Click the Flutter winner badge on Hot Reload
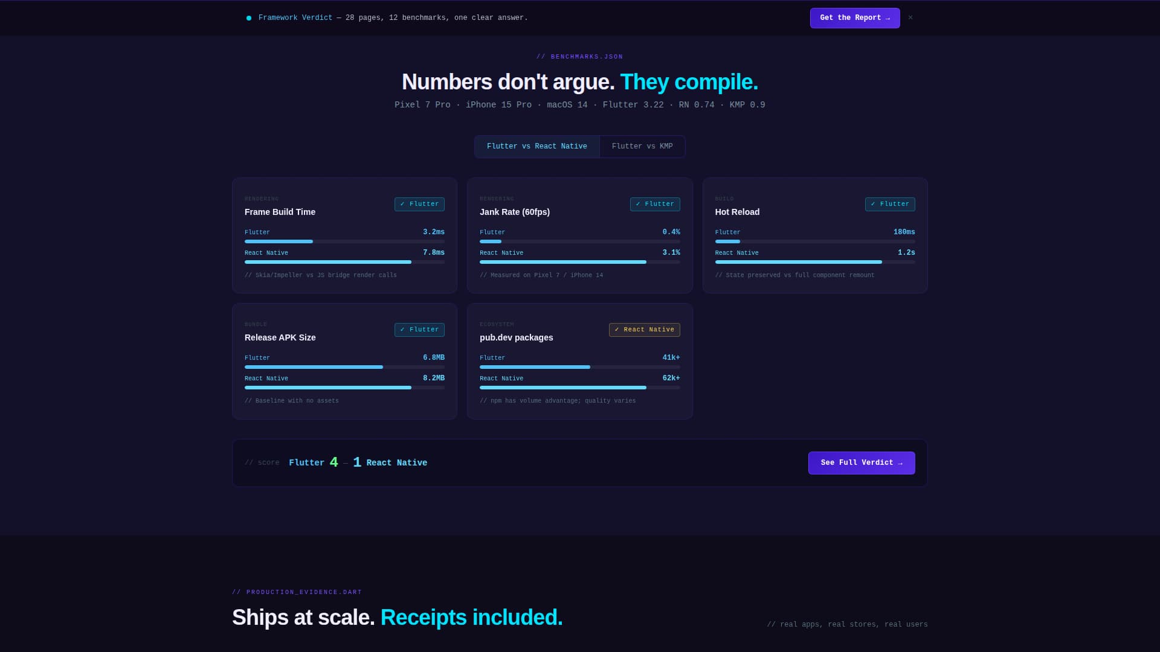1160x652 pixels. pos(890,204)
